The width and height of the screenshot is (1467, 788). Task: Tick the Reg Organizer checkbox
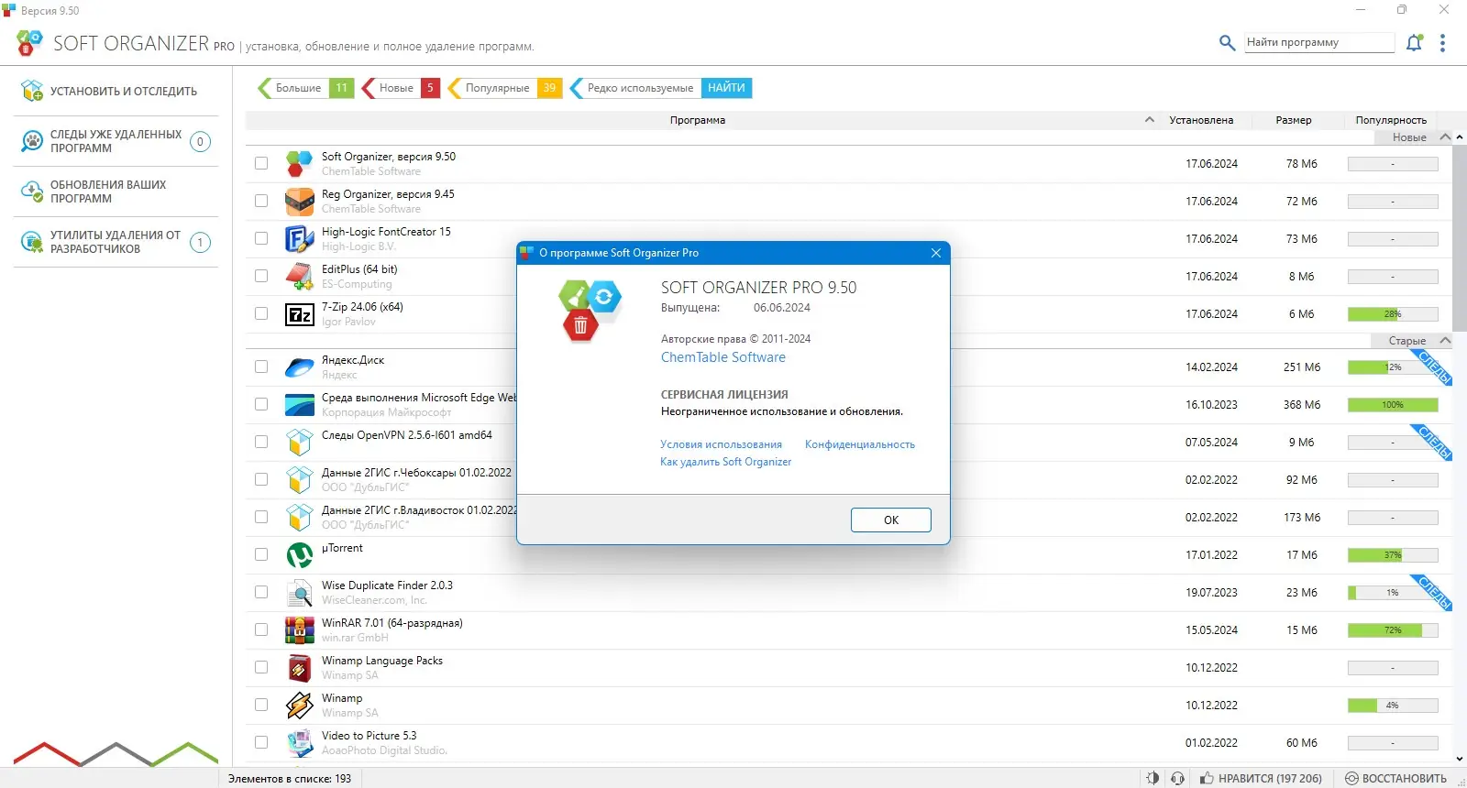pos(261,201)
